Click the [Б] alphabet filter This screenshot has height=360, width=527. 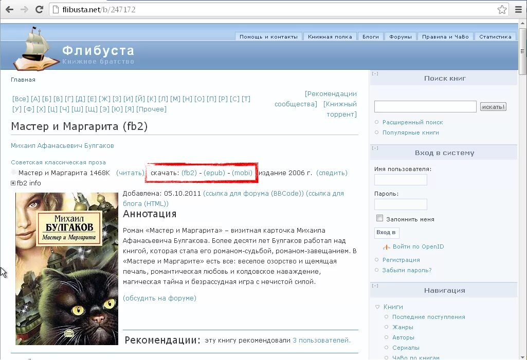[47, 99]
